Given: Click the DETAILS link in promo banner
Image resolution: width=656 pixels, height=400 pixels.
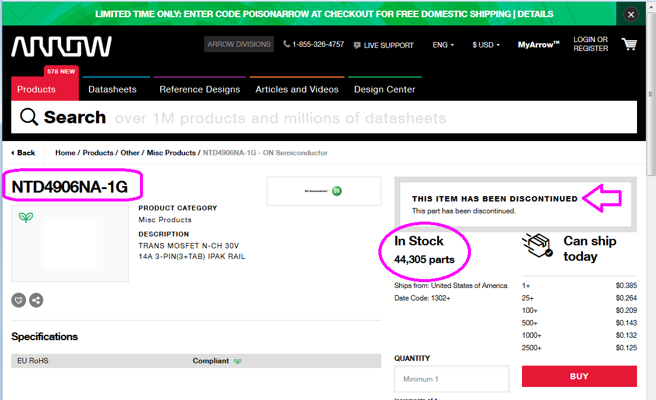Looking at the screenshot, I should [x=535, y=14].
